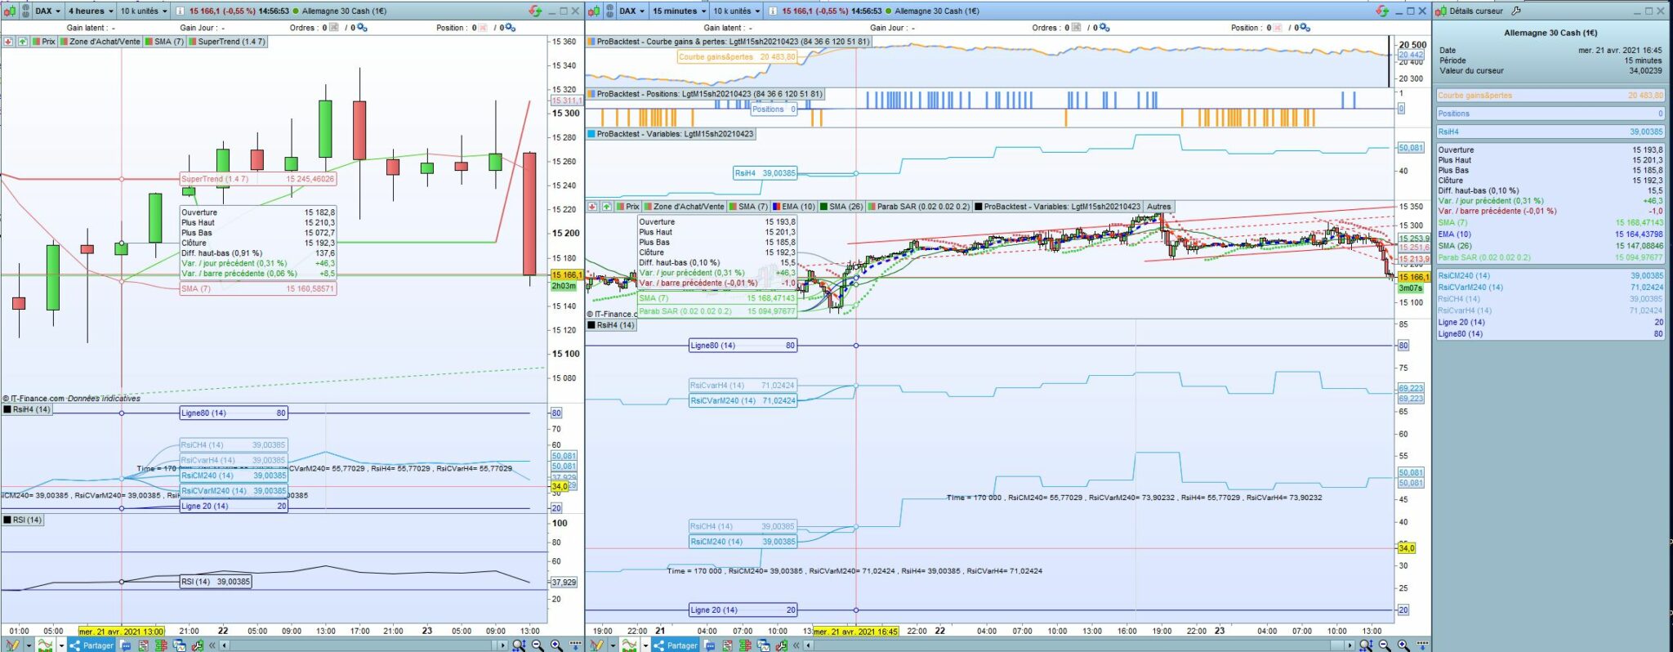Click the Autres label in right price panel
1673x652 pixels.
[1158, 207]
